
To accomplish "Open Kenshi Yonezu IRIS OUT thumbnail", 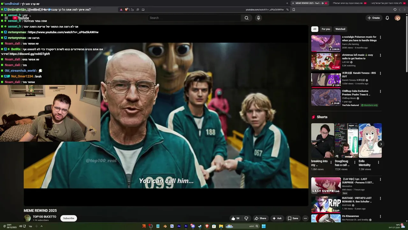I will [x=326, y=80].
